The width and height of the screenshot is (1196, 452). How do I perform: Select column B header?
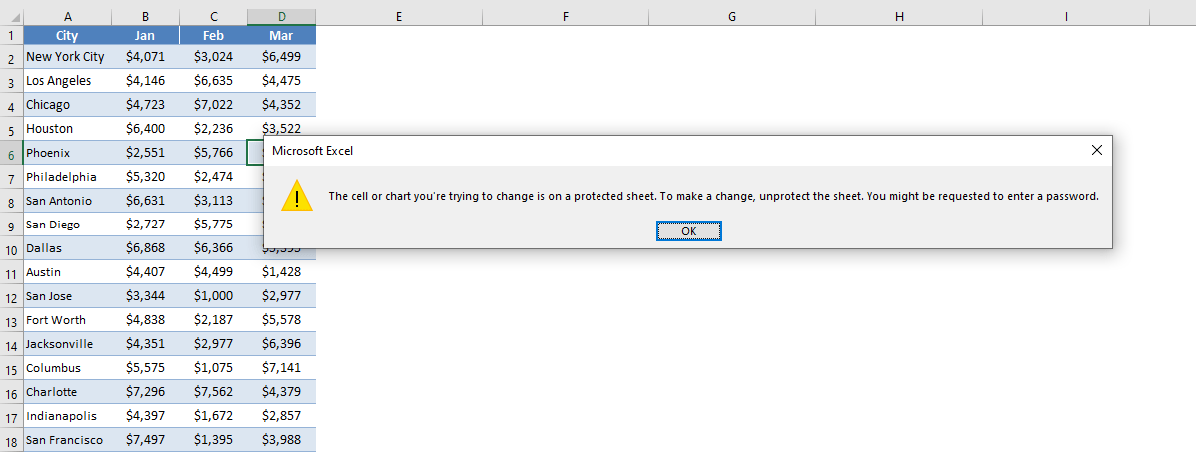145,16
